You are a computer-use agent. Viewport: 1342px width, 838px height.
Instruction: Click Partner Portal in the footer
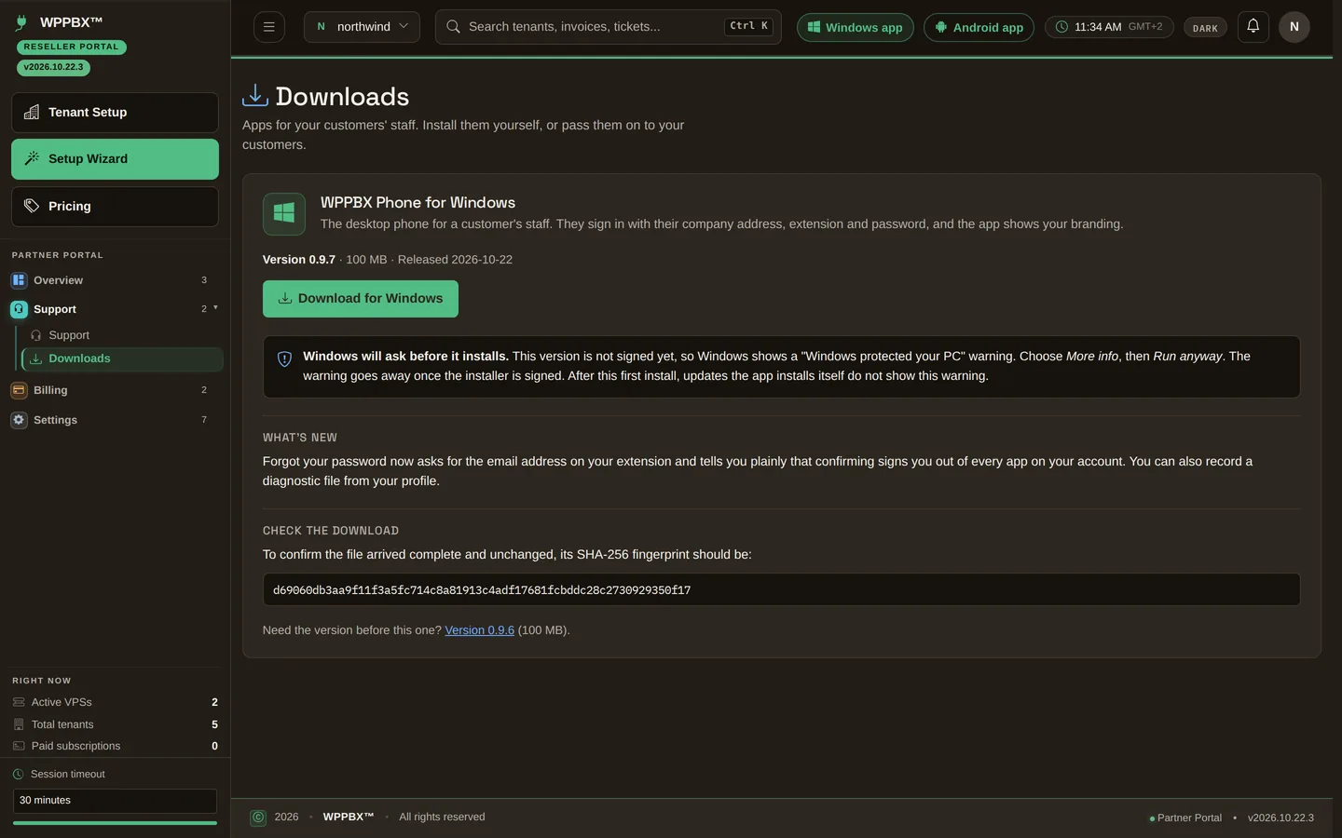click(x=1189, y=818)
